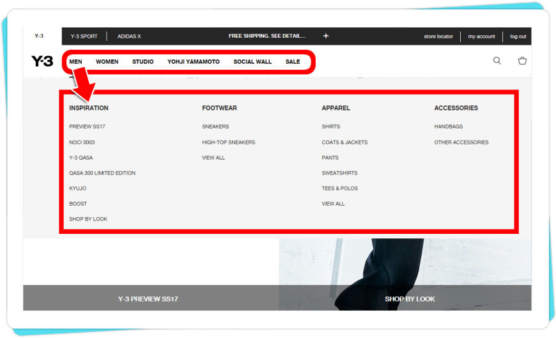This screenshot has height=338, width=556.
Task: Browse HANDBAGS
Action: click(x=449, y=127)
